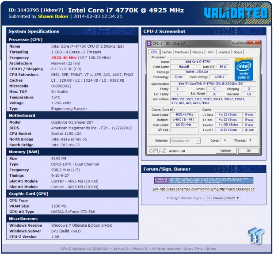Click the VALIDATED logo banner
Image resolution: width=274 pixels, height=255 pixels.
pyautogui.click(x=236, y=13)
